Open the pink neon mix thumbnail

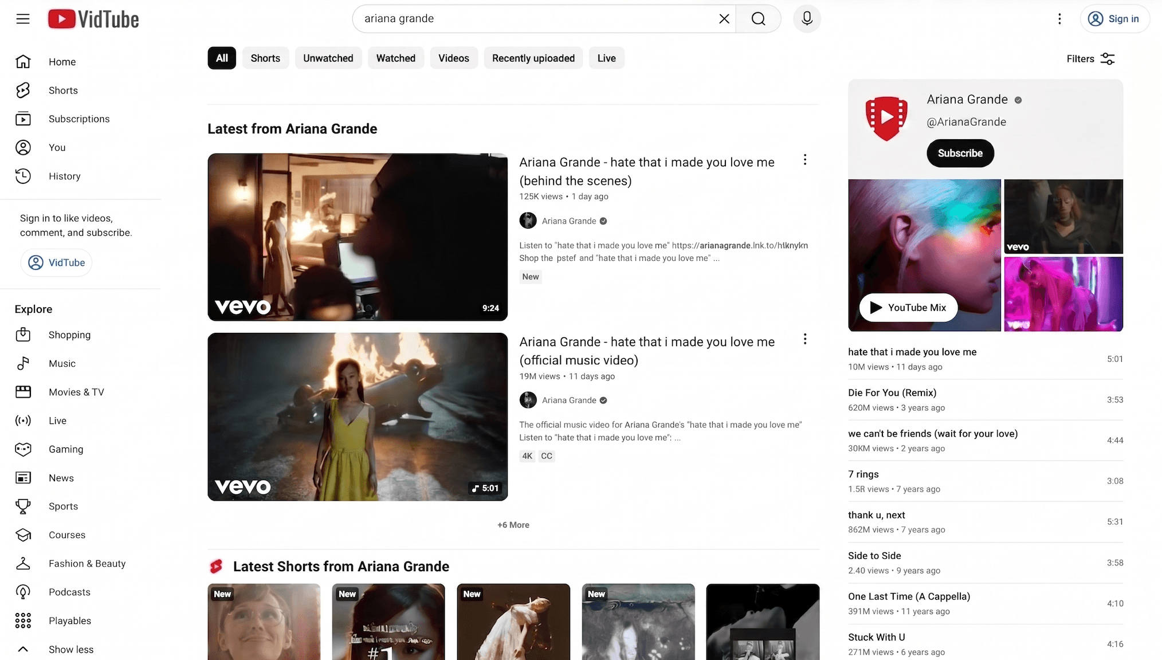[x=1063, y=294]
